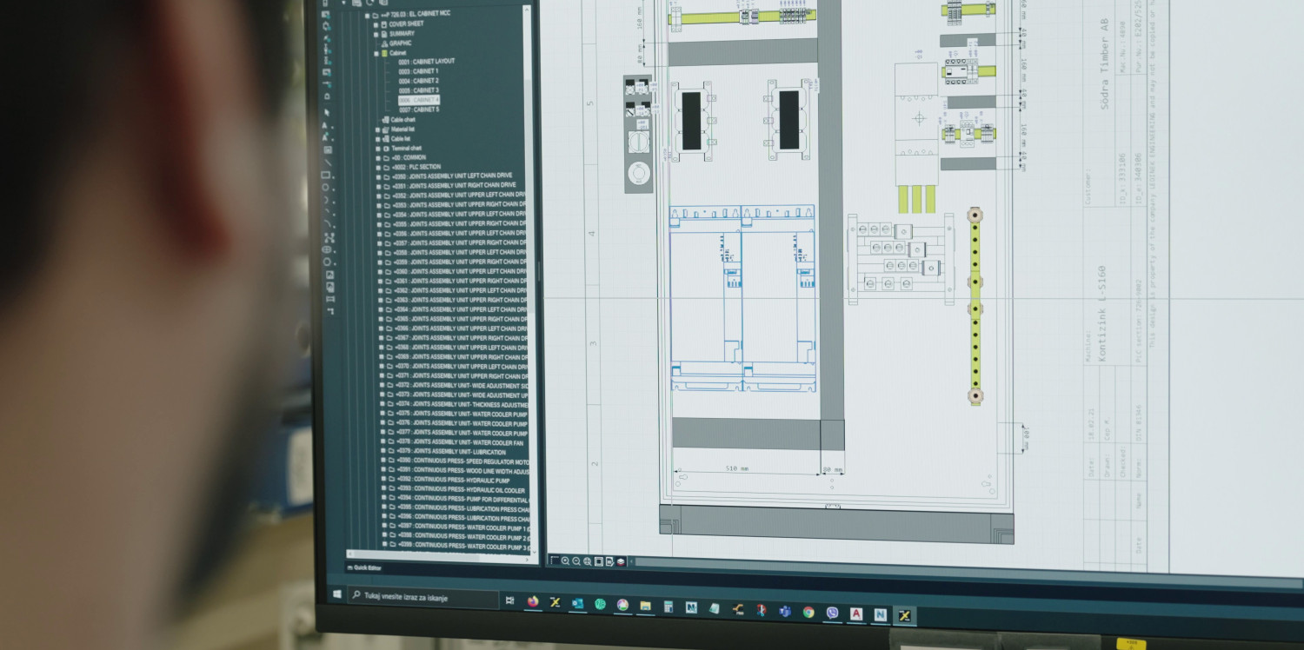Select +0393 CONTINUOUS PRESS- HYDRAULIC OIL COOLER
The image size is (1304, 650).
[x=461, y=489]
